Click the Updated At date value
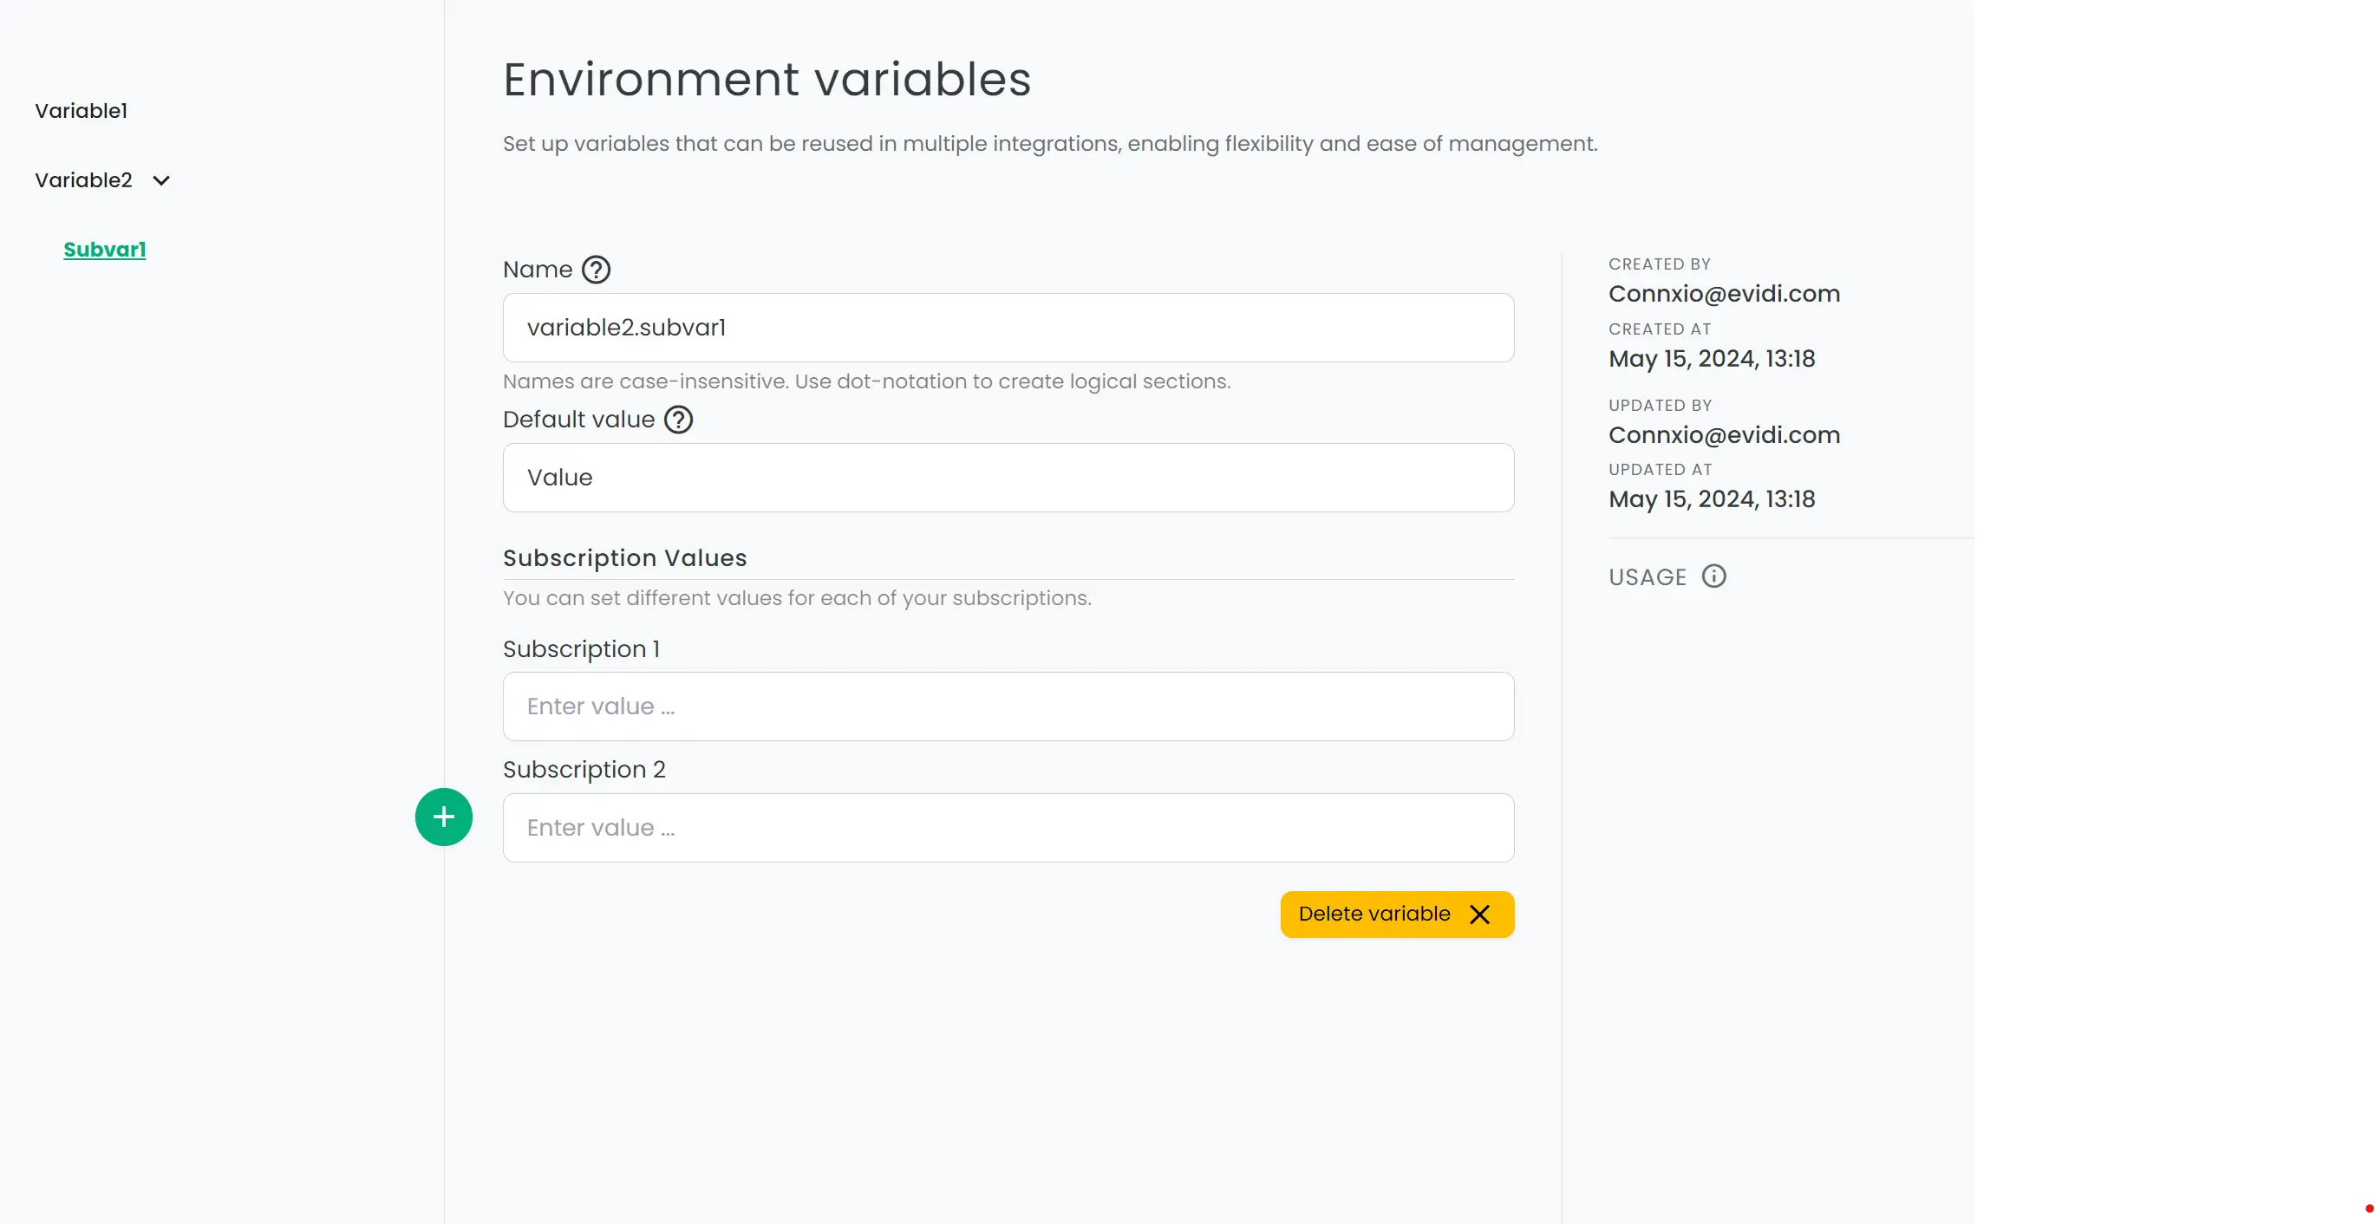 pyautogui.click(x=1711, y=498)
